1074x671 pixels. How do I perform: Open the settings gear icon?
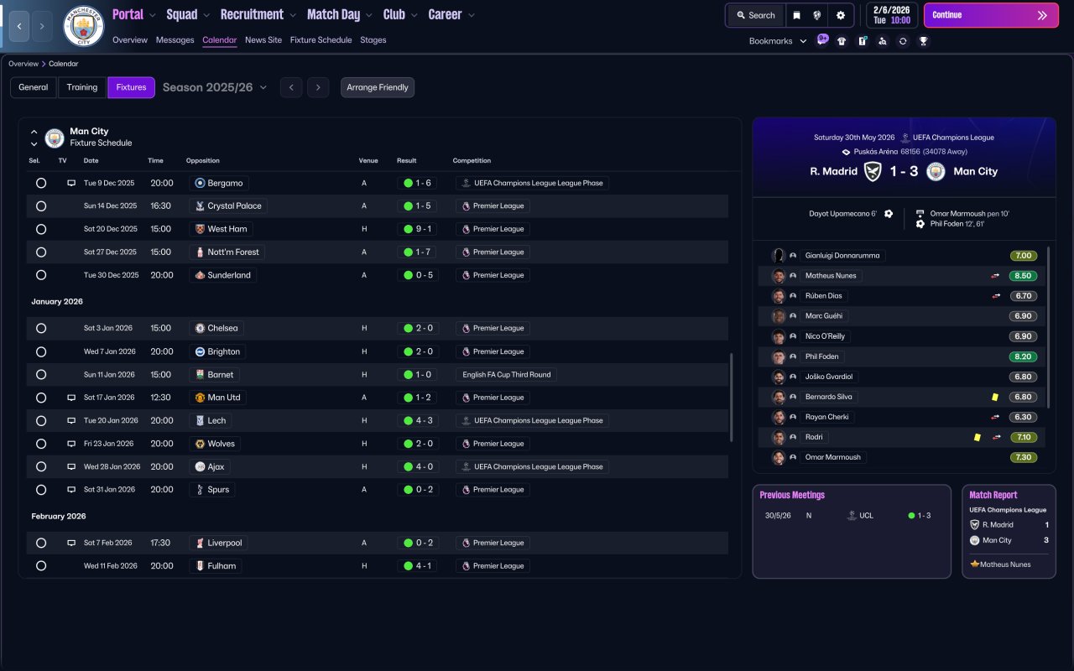840,15
